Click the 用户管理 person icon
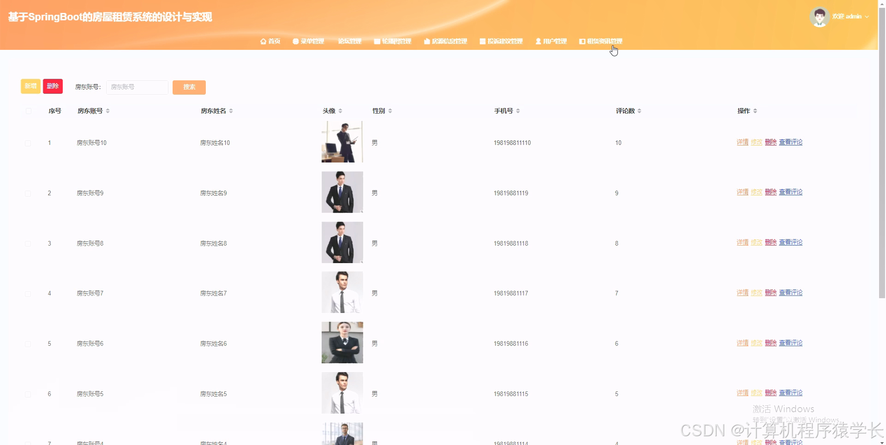 tap(538, 41)
